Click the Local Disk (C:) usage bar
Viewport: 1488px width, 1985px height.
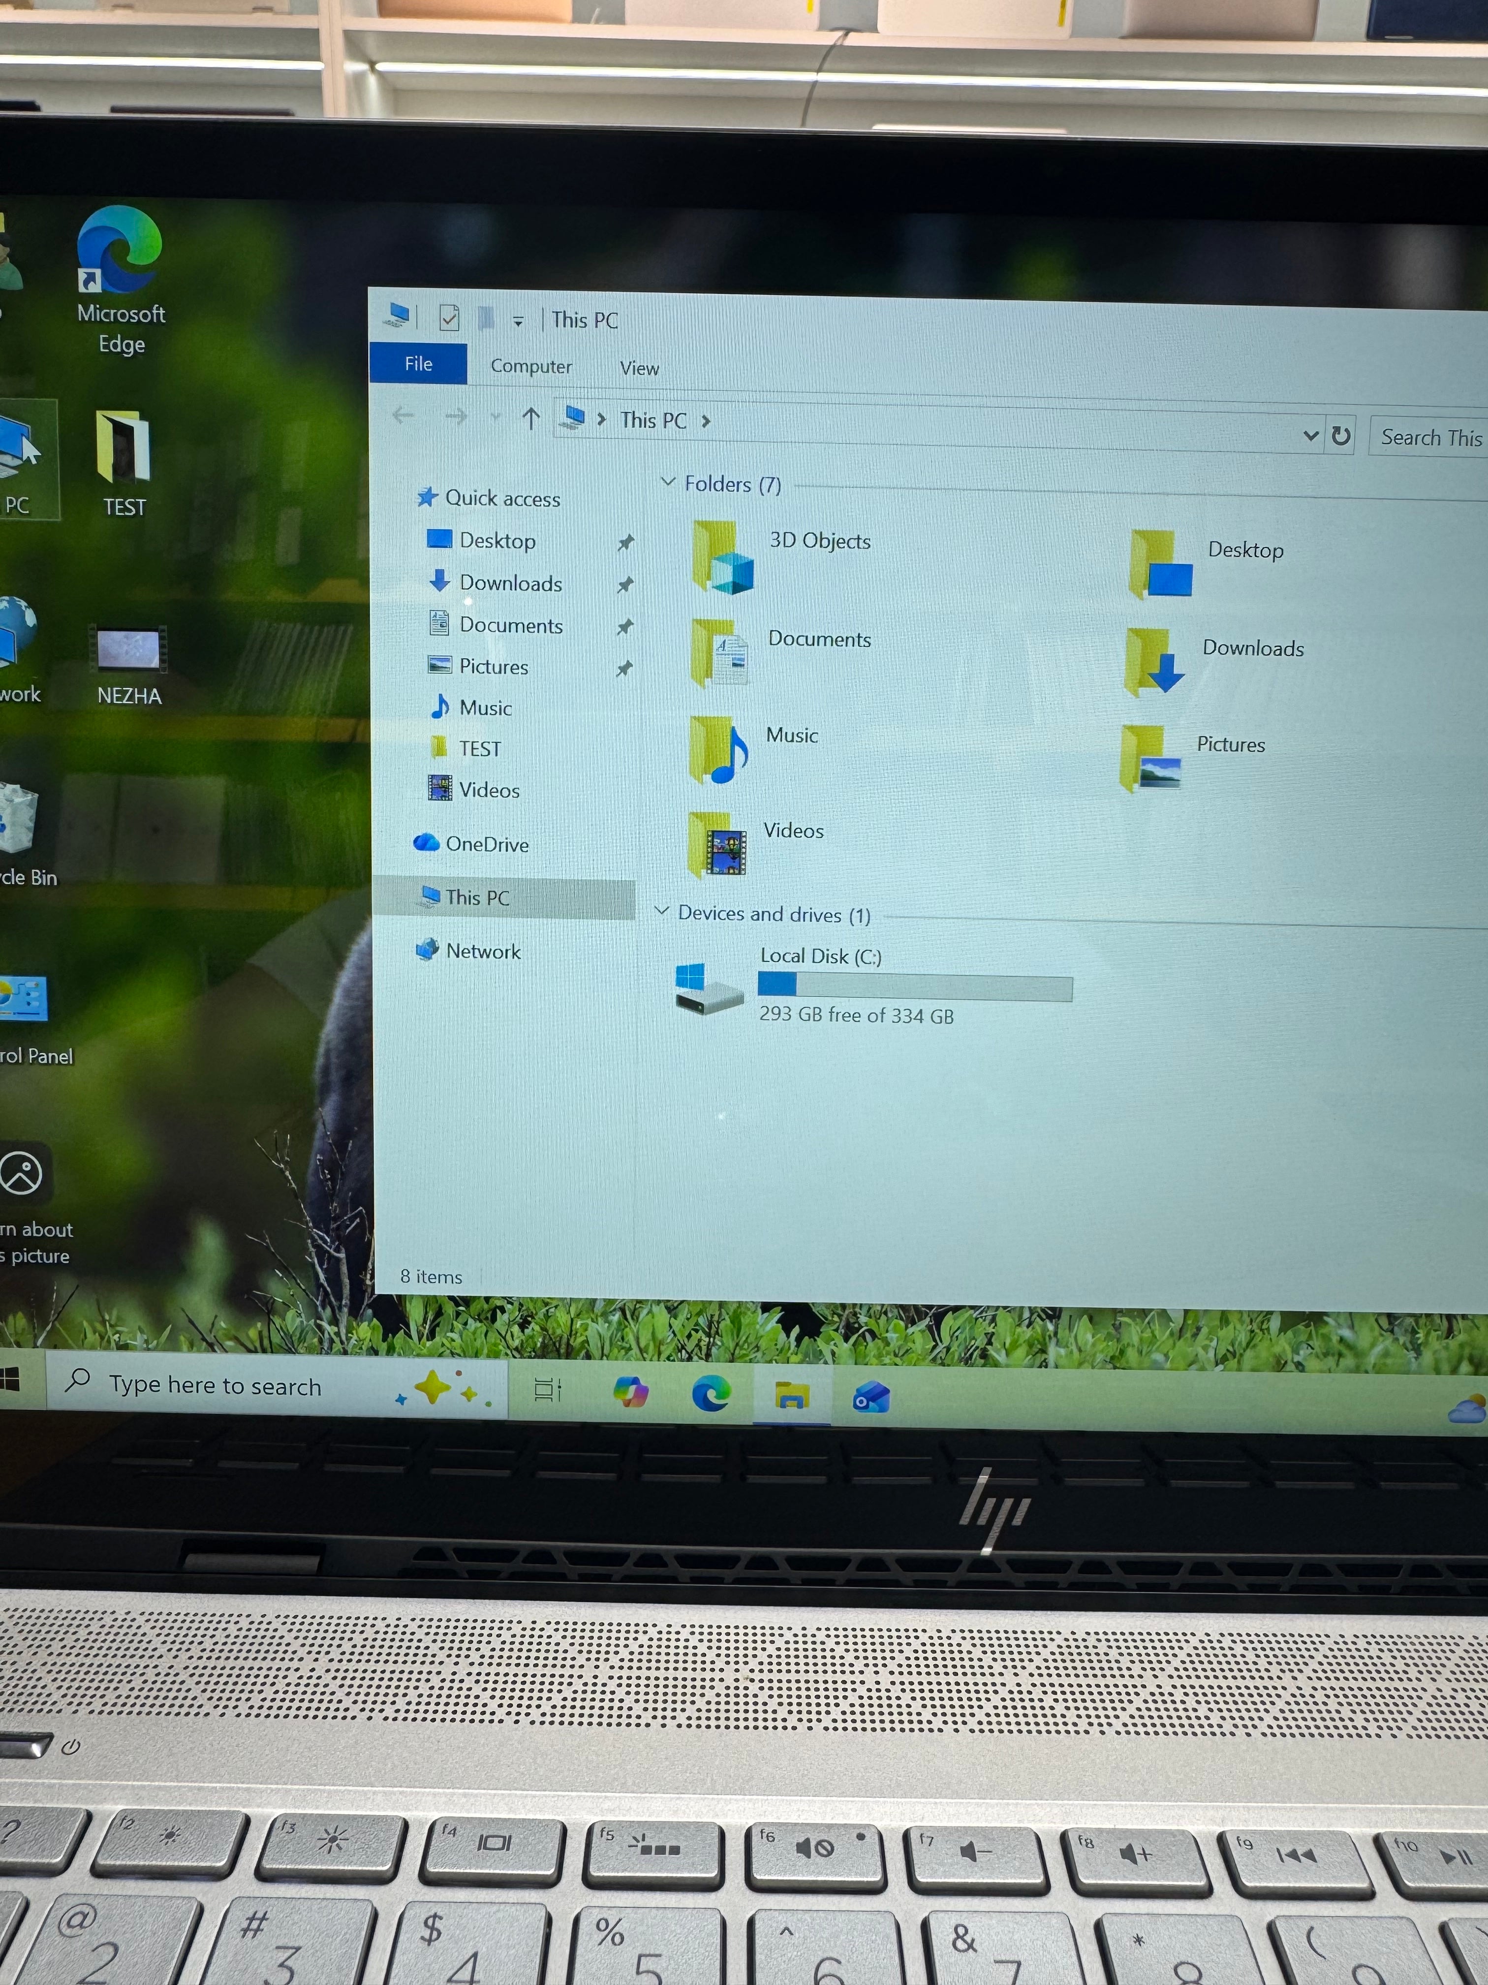(x=915, y=986)
